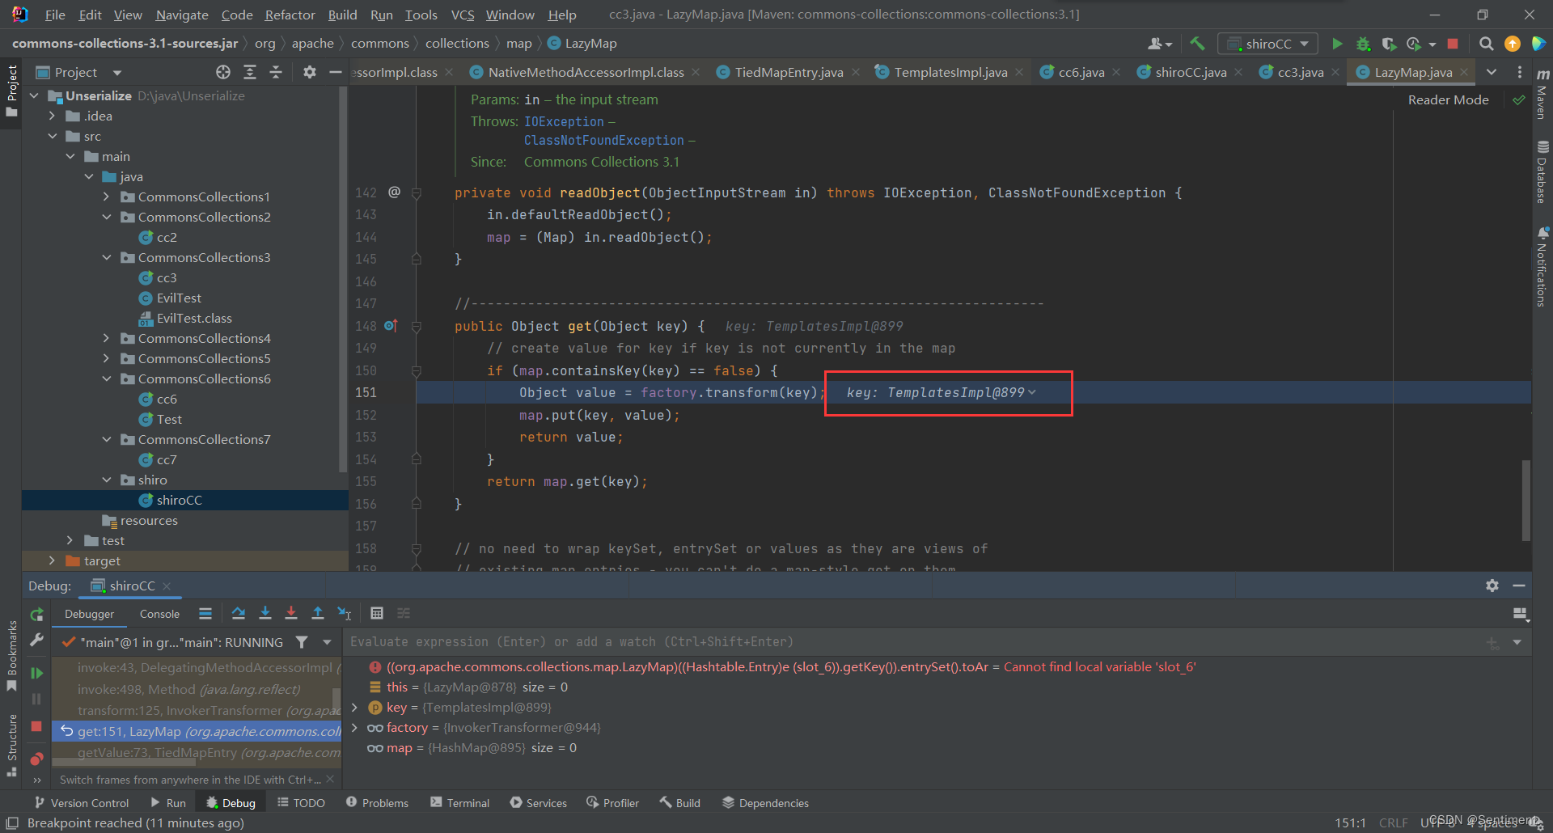Image resolution: width=1553 pixels, height=833 pixels.
Task: Open the Evaluate Expression calculator icon
Action: (x=376, y=613)
